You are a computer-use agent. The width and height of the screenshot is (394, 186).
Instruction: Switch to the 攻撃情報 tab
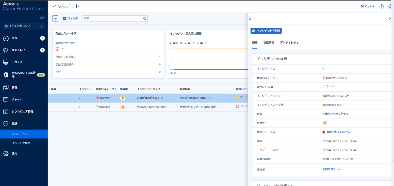click(x=269, y=43)
